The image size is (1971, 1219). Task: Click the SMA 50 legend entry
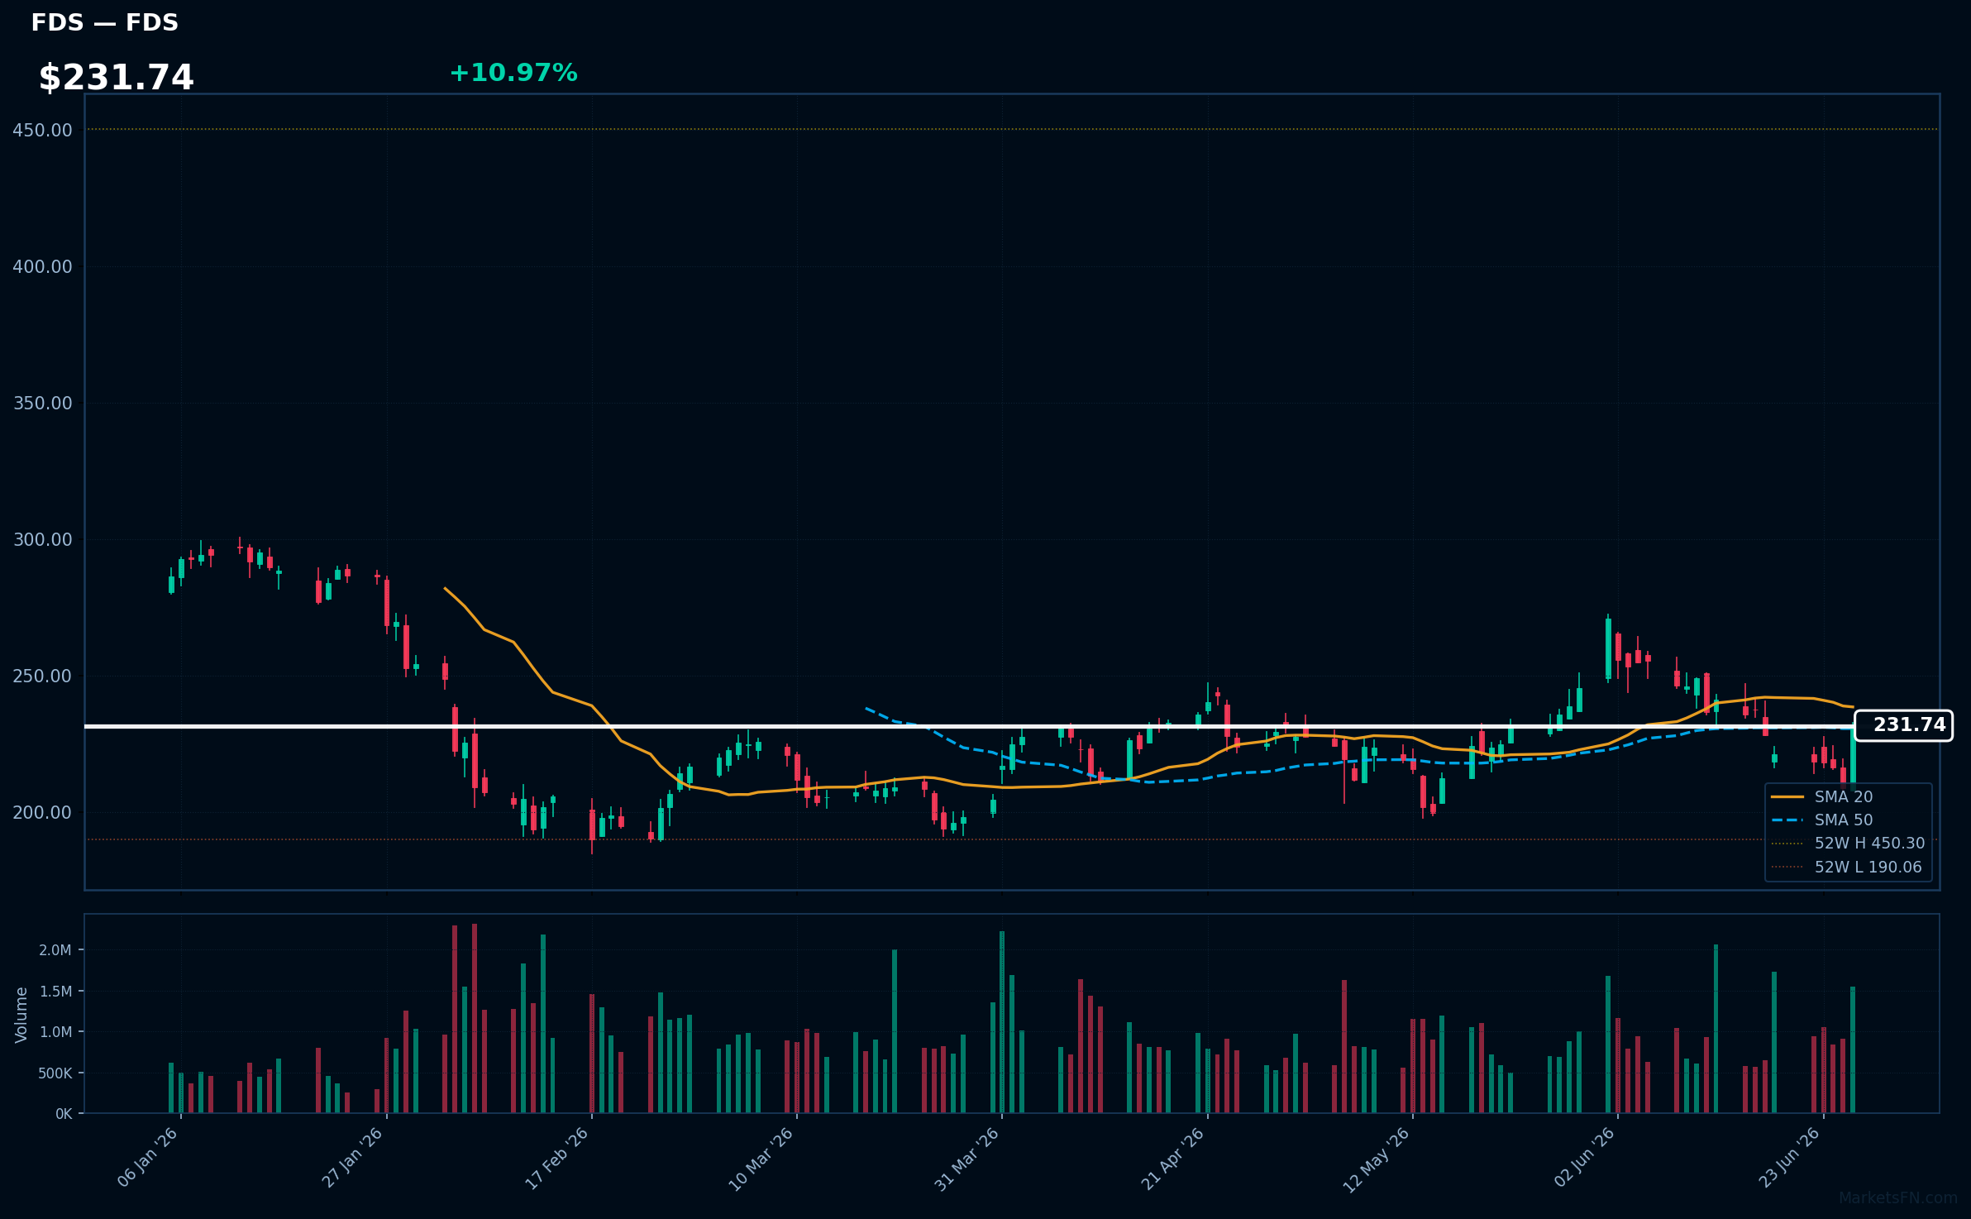coord(1843,820)
